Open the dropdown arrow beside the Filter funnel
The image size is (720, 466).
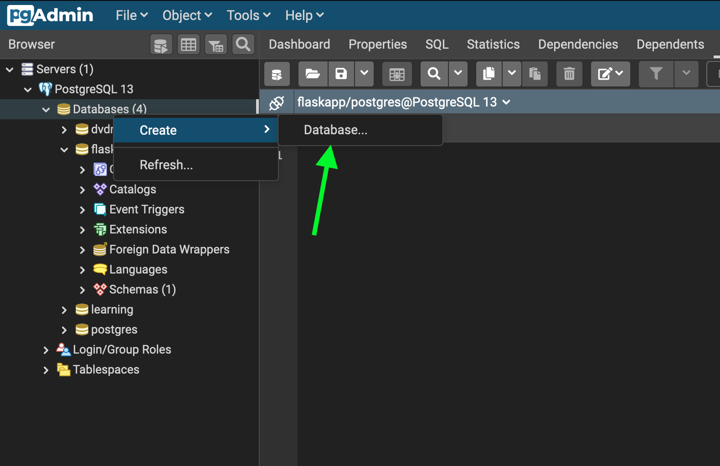[686, 74]
